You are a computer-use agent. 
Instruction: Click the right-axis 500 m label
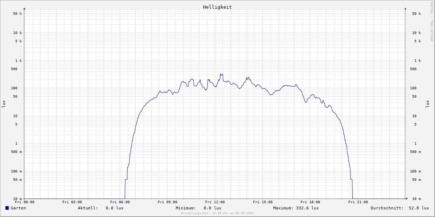(415, 152)
